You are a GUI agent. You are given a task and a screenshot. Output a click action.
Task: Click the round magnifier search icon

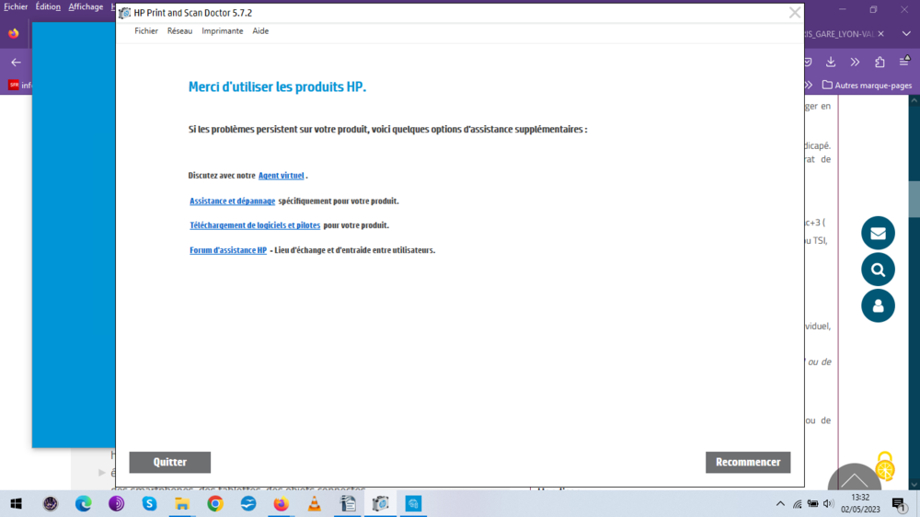pos(878,270)
